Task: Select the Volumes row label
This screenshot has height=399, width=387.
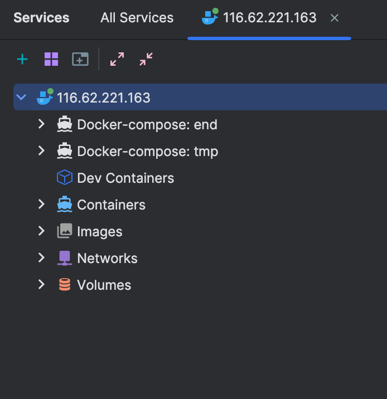Action: click(104, 285)
